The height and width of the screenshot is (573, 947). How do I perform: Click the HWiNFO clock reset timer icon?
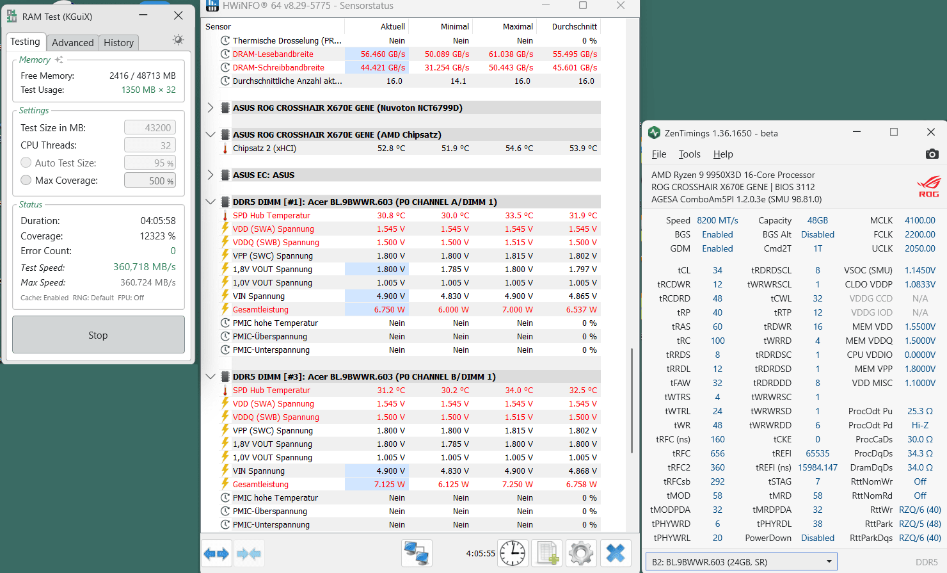click(513, 553)
